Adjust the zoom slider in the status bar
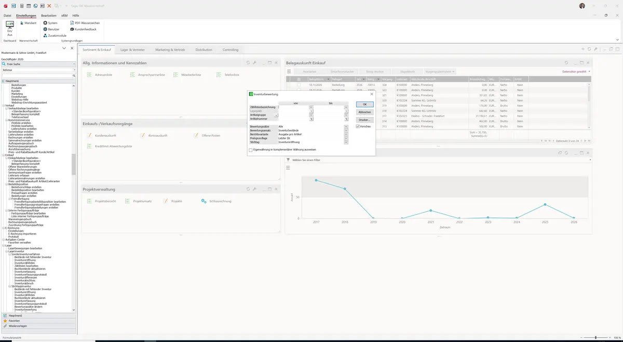623x342 pixels. pos(595,337)
